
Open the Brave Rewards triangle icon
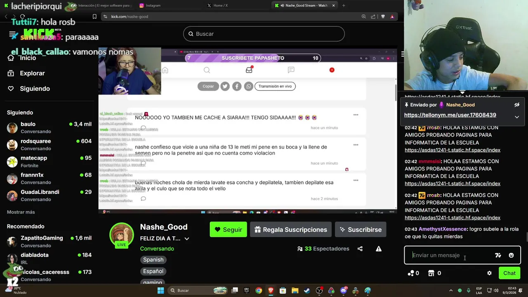(x=392, y=16)
